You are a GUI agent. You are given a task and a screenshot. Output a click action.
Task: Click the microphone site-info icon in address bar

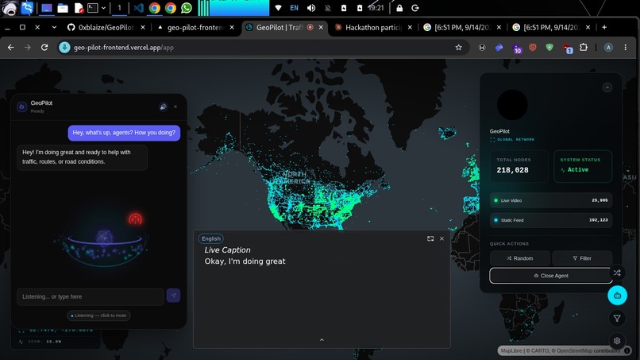coord(64,48)
